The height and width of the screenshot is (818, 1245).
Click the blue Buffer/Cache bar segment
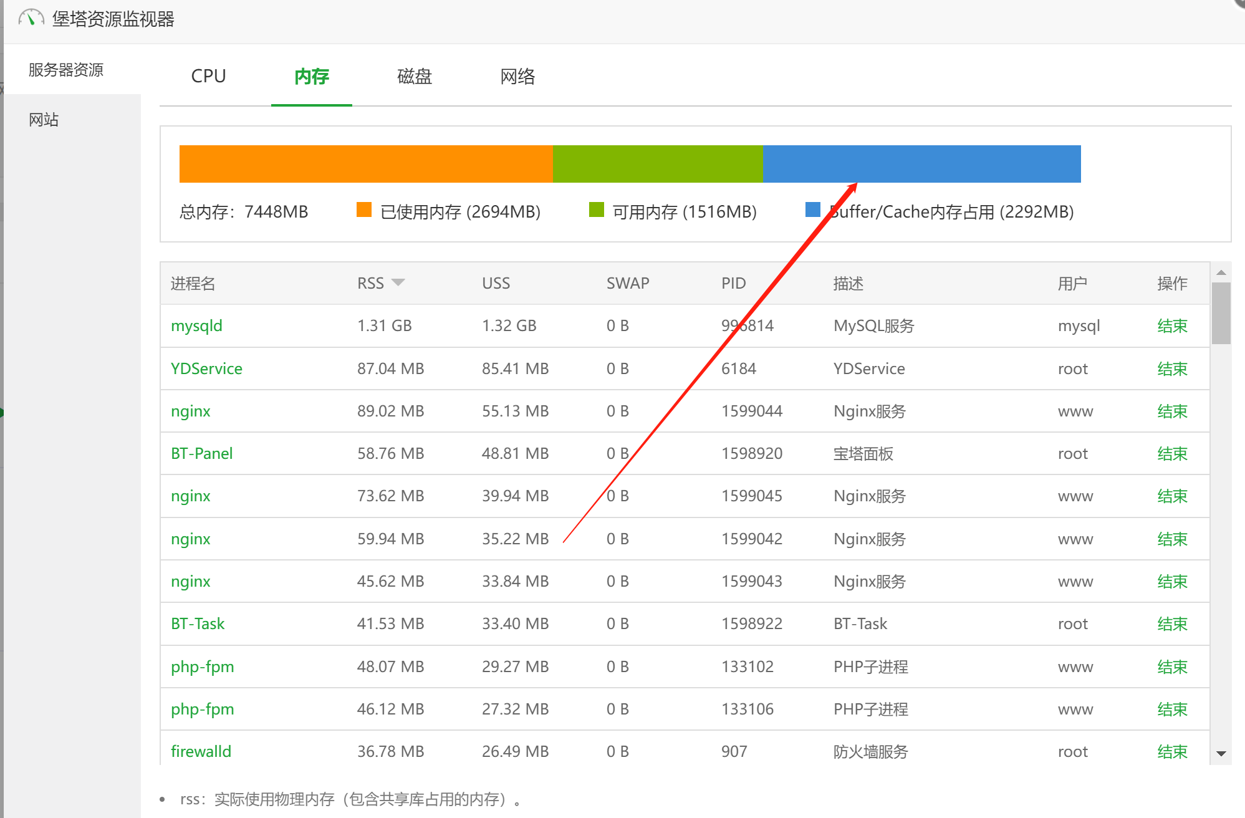(x=921, y=164)
